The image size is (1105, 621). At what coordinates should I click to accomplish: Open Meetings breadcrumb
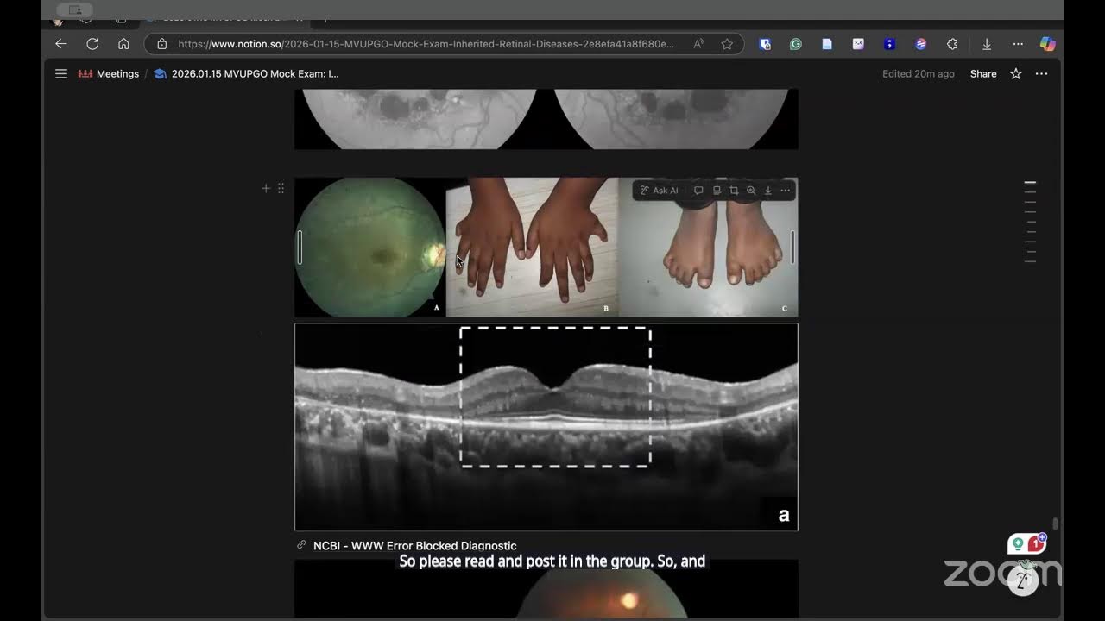(x=109, y=74)
